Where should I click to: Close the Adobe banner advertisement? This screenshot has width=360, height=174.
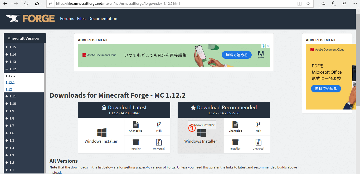point(268,46)
